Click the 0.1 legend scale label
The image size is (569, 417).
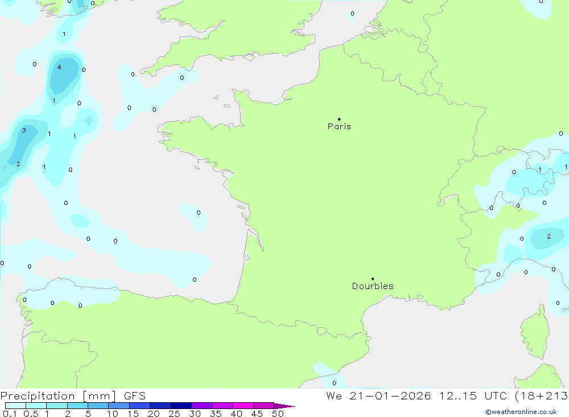(10, 414)
